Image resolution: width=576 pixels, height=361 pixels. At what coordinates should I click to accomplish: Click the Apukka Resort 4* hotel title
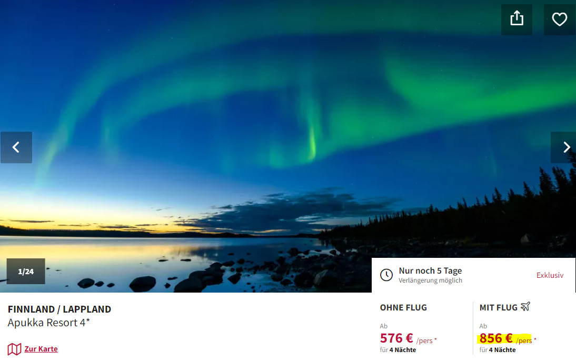click(49, 323)
